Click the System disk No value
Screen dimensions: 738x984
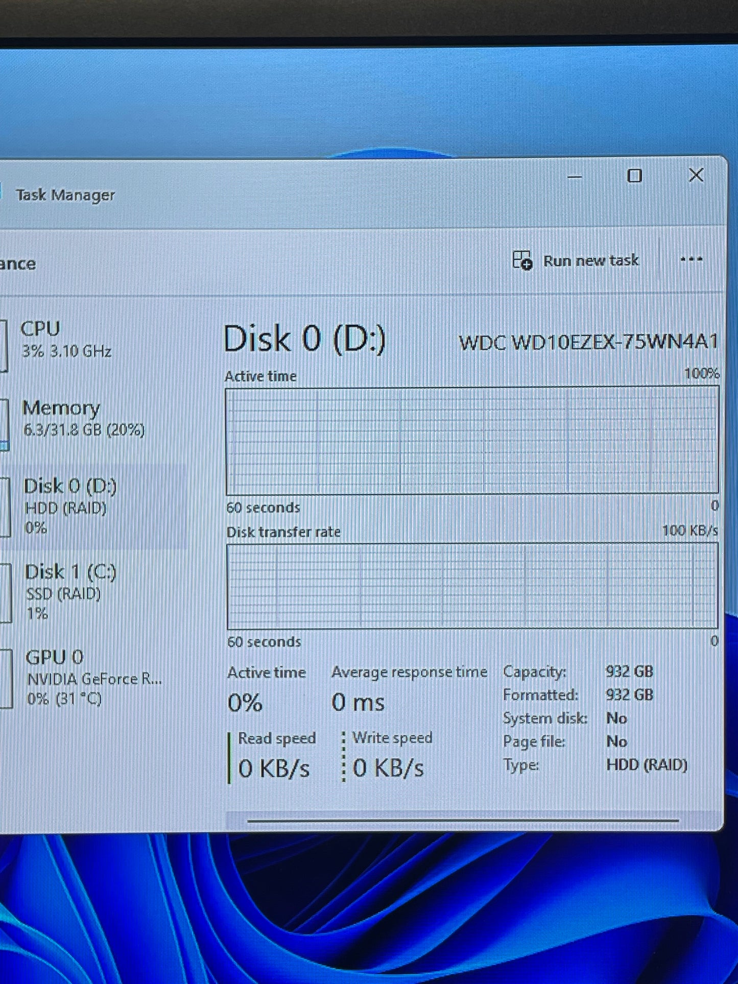point(616,718)
